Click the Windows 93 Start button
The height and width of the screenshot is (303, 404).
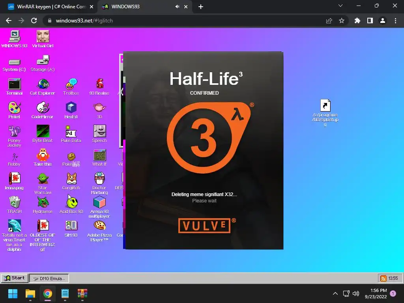(15, 278)
